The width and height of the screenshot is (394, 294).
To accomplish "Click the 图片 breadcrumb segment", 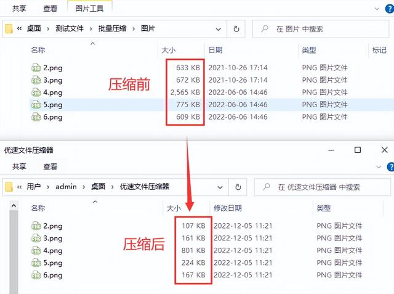I will pyautogui.click(x=148, y=29).
